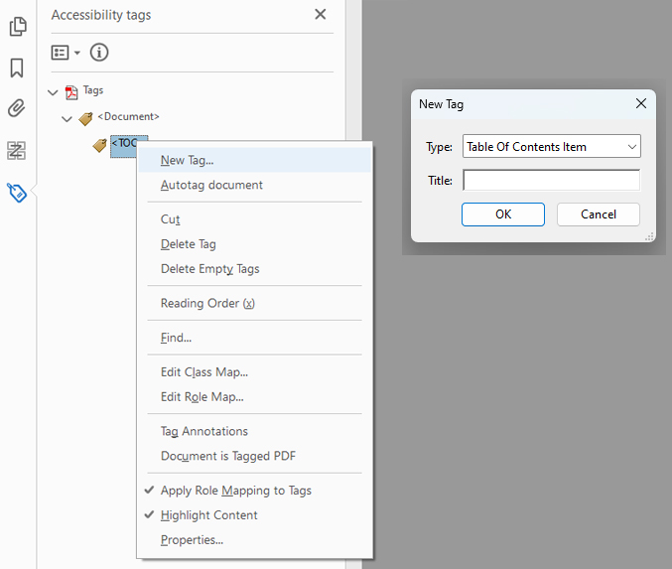Image resolution: width=672 pixels, height=569 pixels.
Task: Collapse the Tags root node
Action: click(x=53, y=92)
